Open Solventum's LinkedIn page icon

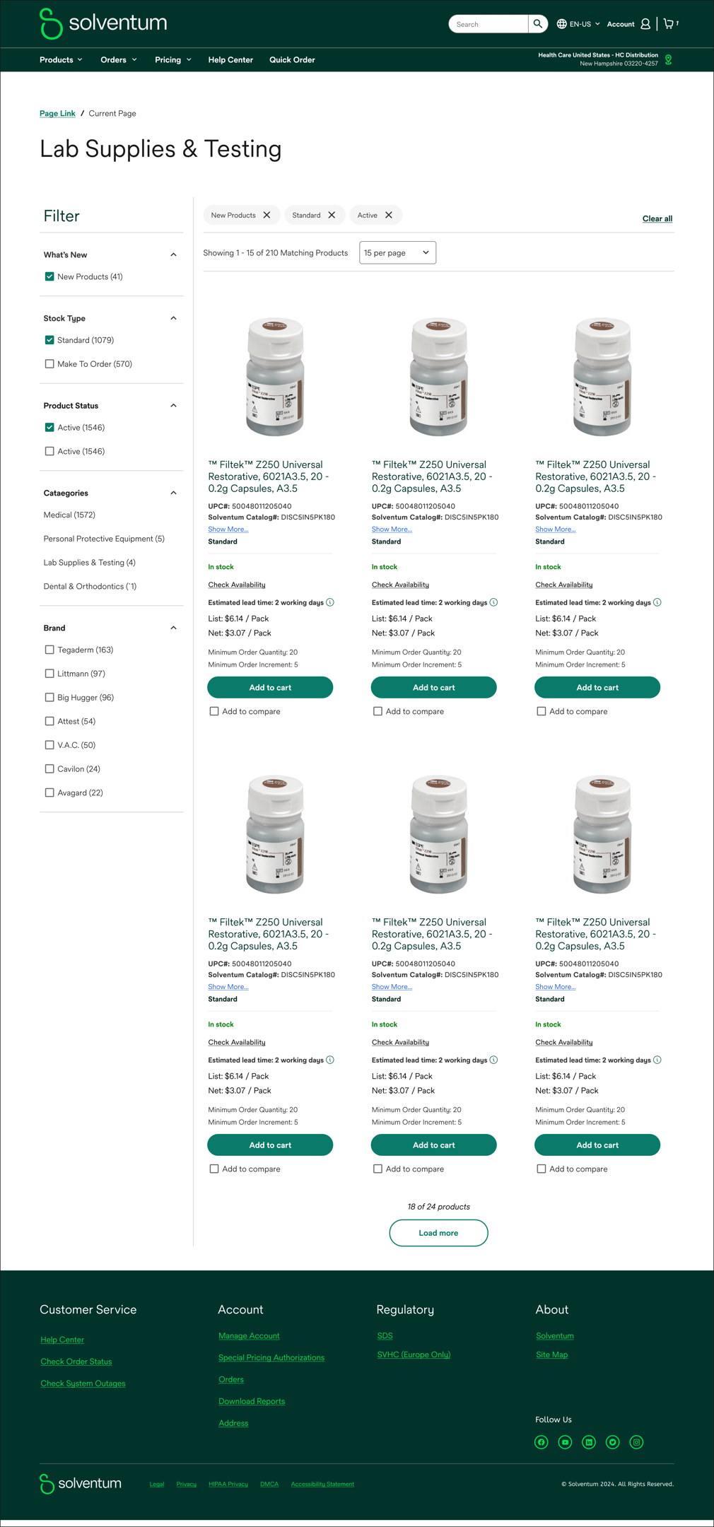(x=589, y=1442)
